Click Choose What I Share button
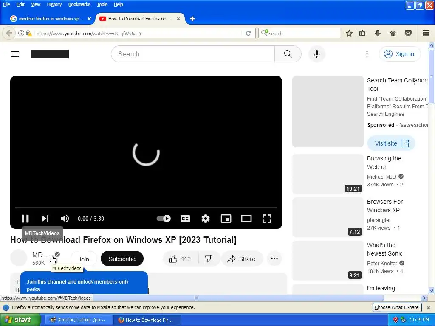This screenshot has width=435, height=326. [397, 307]
